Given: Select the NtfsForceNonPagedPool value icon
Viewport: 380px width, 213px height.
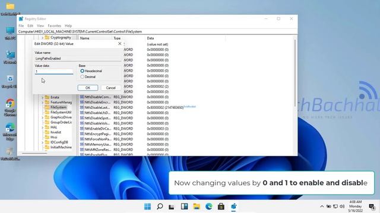Looking at the screenshot, I should point(82,139).
